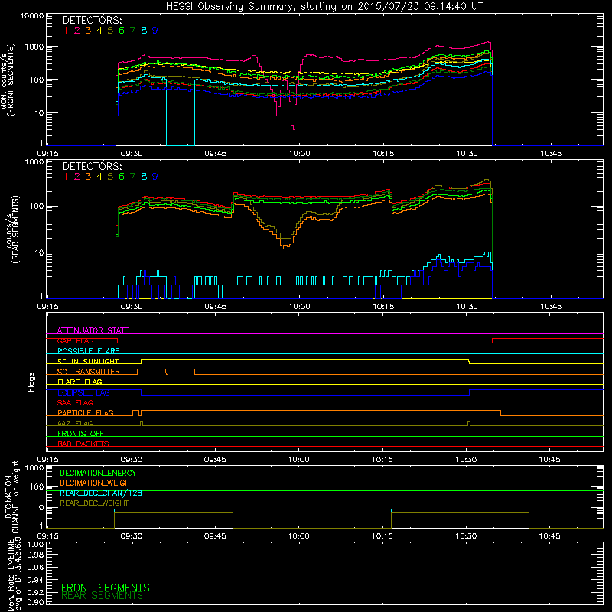Click the FLARE_FLAG label

(x=80, y=382)
